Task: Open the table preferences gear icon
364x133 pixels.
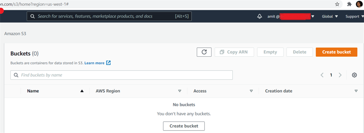Action: pyautogui.click(x=354, y=75)
